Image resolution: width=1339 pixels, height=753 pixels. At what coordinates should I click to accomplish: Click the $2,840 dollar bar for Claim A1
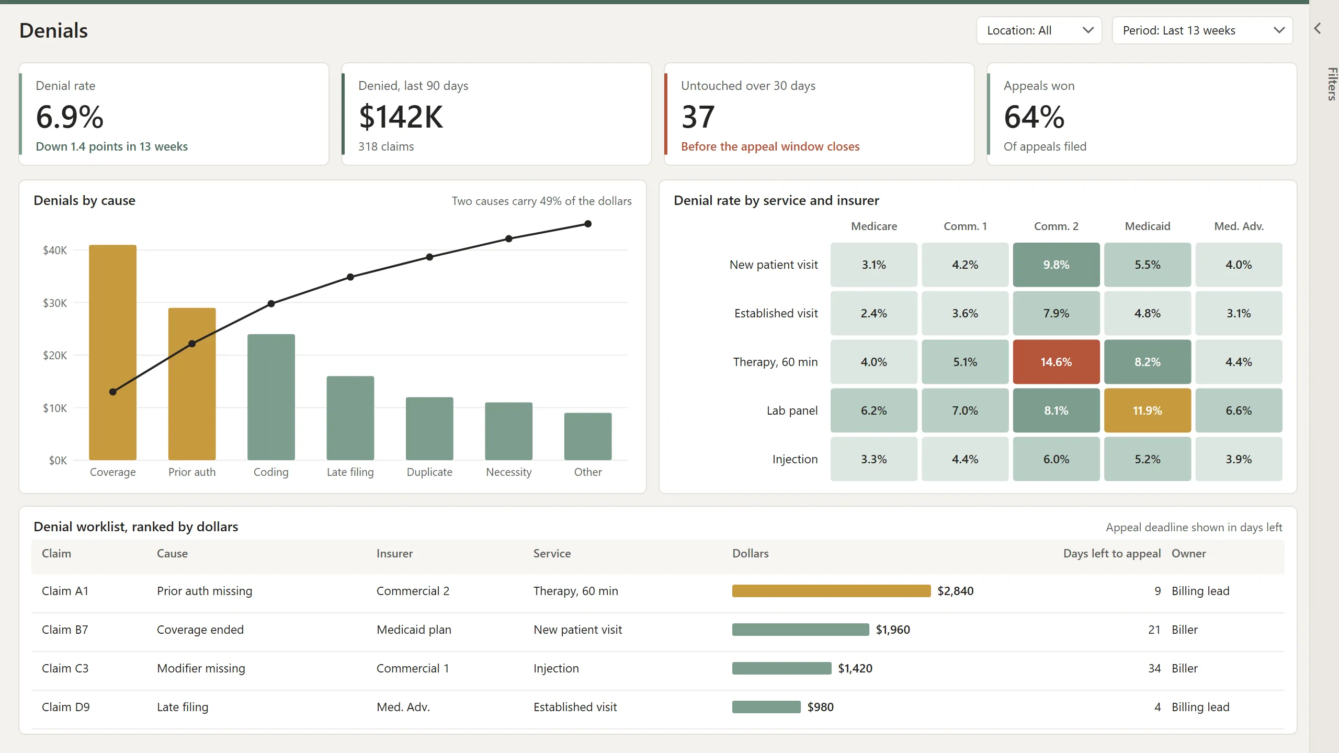point(831,591)
